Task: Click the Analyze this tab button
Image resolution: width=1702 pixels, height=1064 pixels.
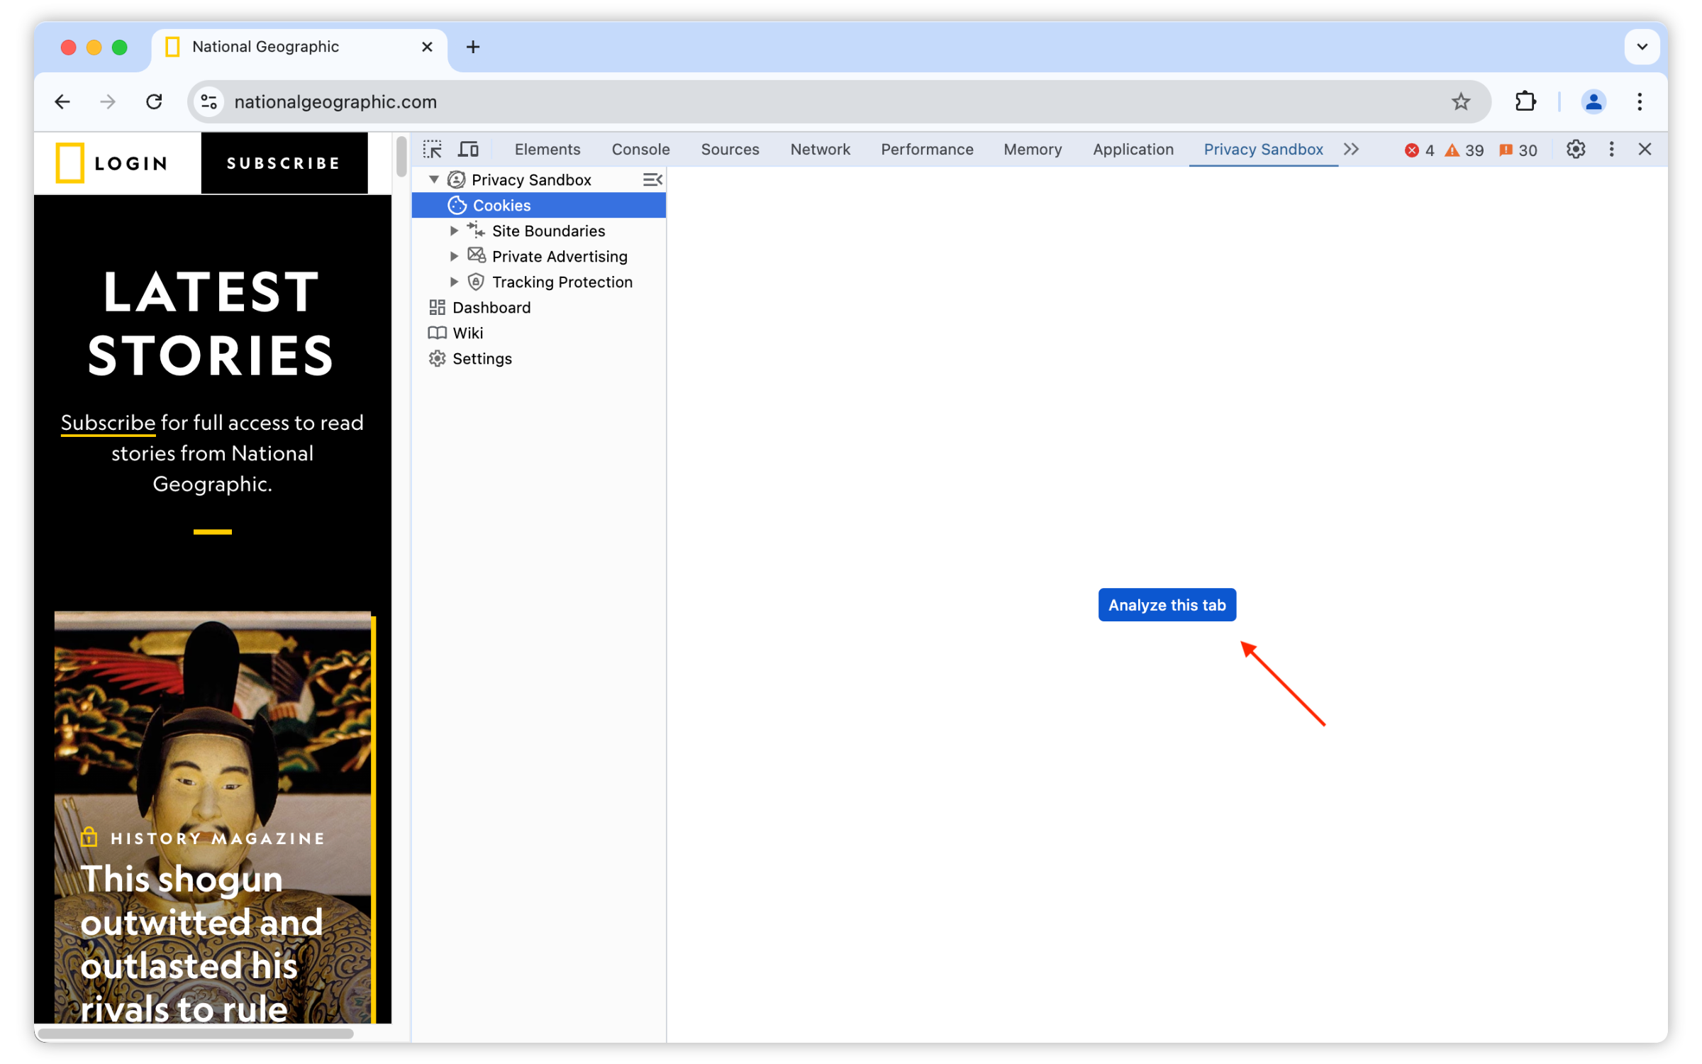Action: (x=1167, y=605)
